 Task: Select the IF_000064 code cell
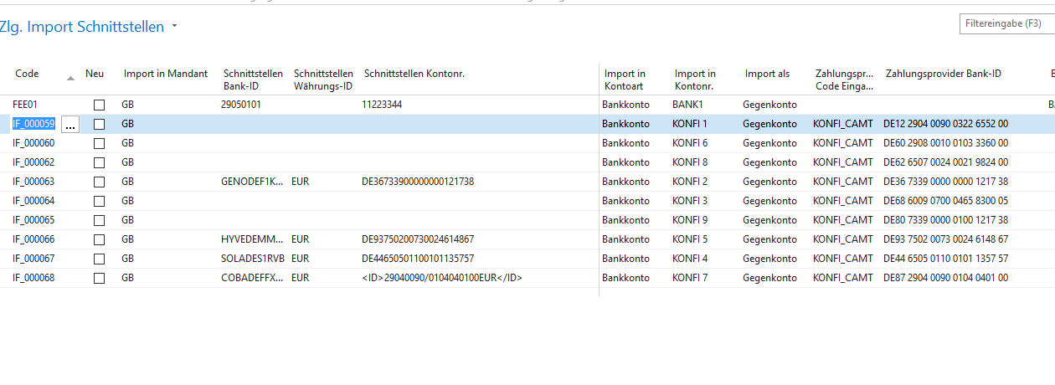click(x=33, y=201)
